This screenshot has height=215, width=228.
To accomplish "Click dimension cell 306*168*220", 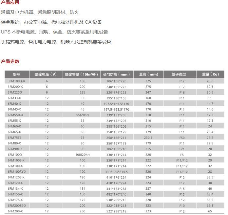I will click(116, 81).
